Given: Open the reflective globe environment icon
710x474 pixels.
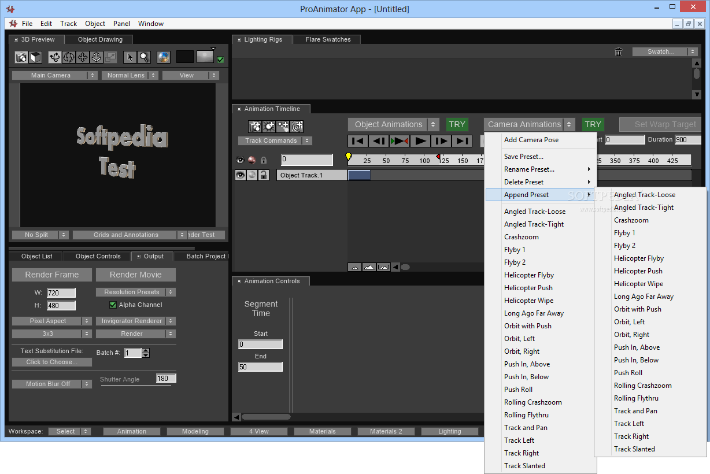Looking at the screenshot, I should [x=164, y=57].
